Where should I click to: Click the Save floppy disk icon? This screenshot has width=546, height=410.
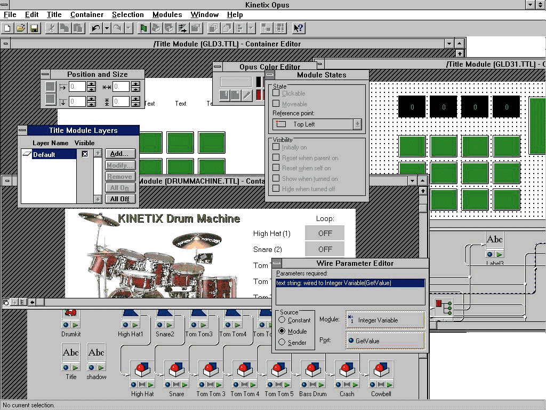coord(34,28)
